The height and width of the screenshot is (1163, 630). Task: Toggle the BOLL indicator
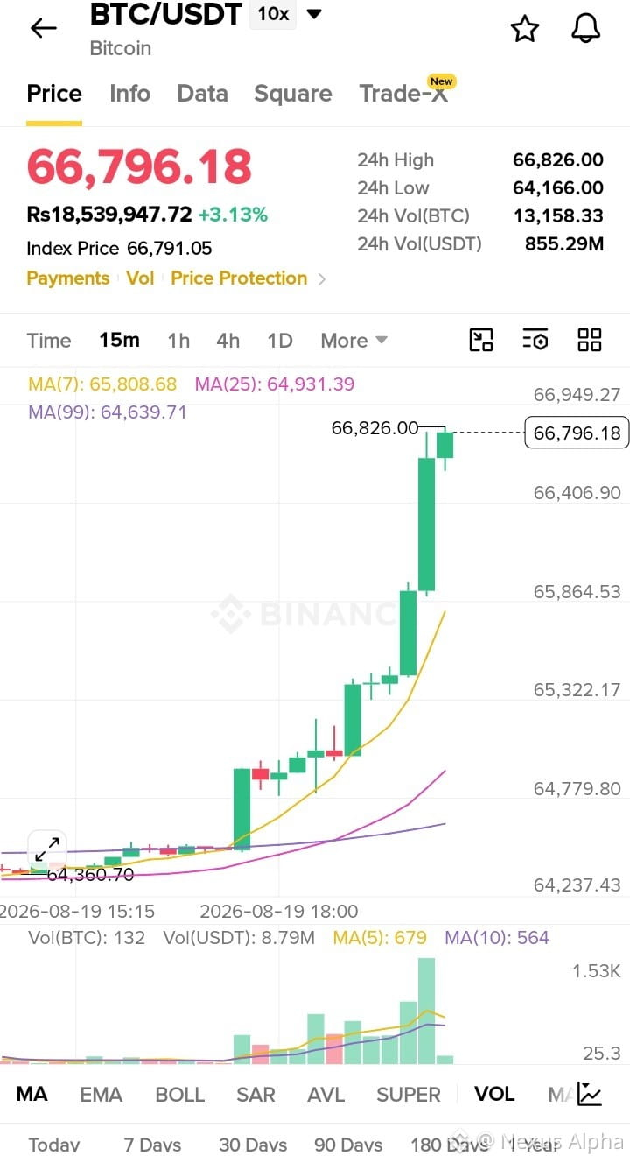[179, 1095]
